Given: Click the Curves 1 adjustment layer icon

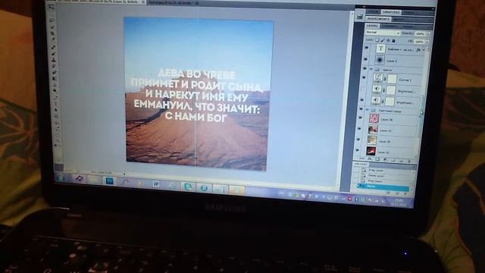Looking at the screenshot, I should point(378,77).
